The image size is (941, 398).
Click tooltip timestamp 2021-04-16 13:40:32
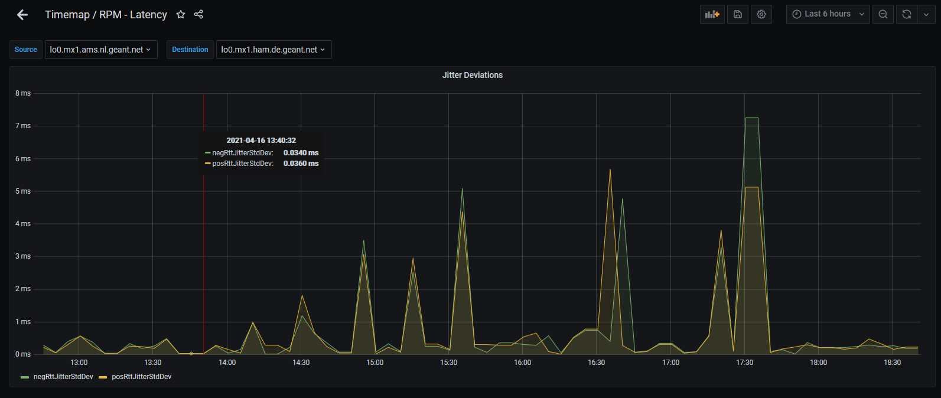coord(261,141)
